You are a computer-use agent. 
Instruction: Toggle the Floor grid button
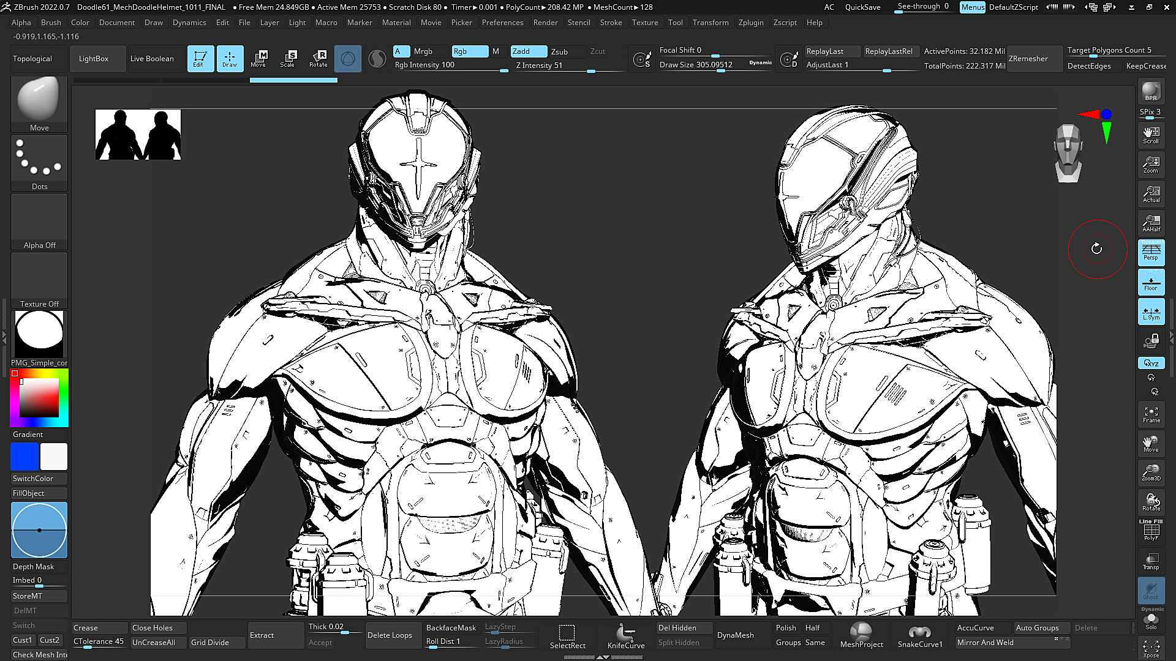pyautogui.click(x=1151, y=282)
